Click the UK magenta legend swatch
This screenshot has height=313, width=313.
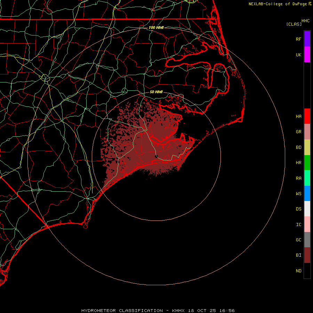tap(307, 55)
